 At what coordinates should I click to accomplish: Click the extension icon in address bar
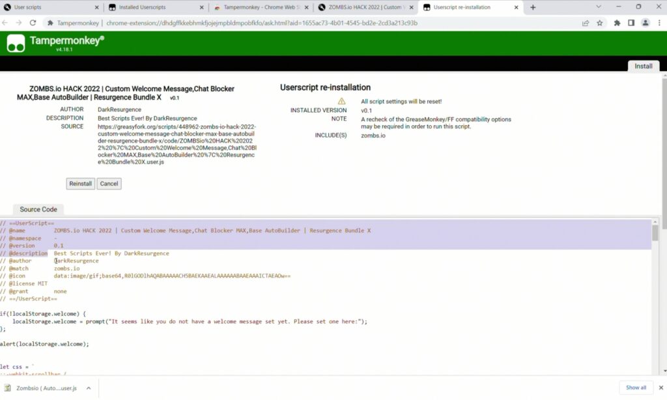click(50, 23)
